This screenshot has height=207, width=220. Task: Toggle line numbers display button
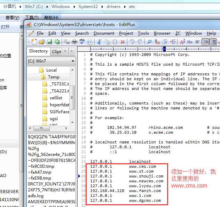click(x=213, y=42)
